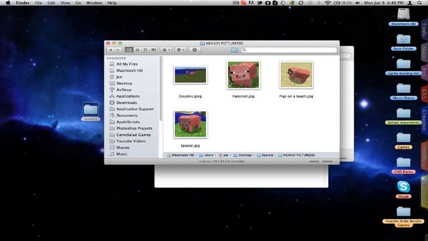Open Spotlight search magnifier
This screenshot has width=428, height=241.
click(x=419, y=3)
